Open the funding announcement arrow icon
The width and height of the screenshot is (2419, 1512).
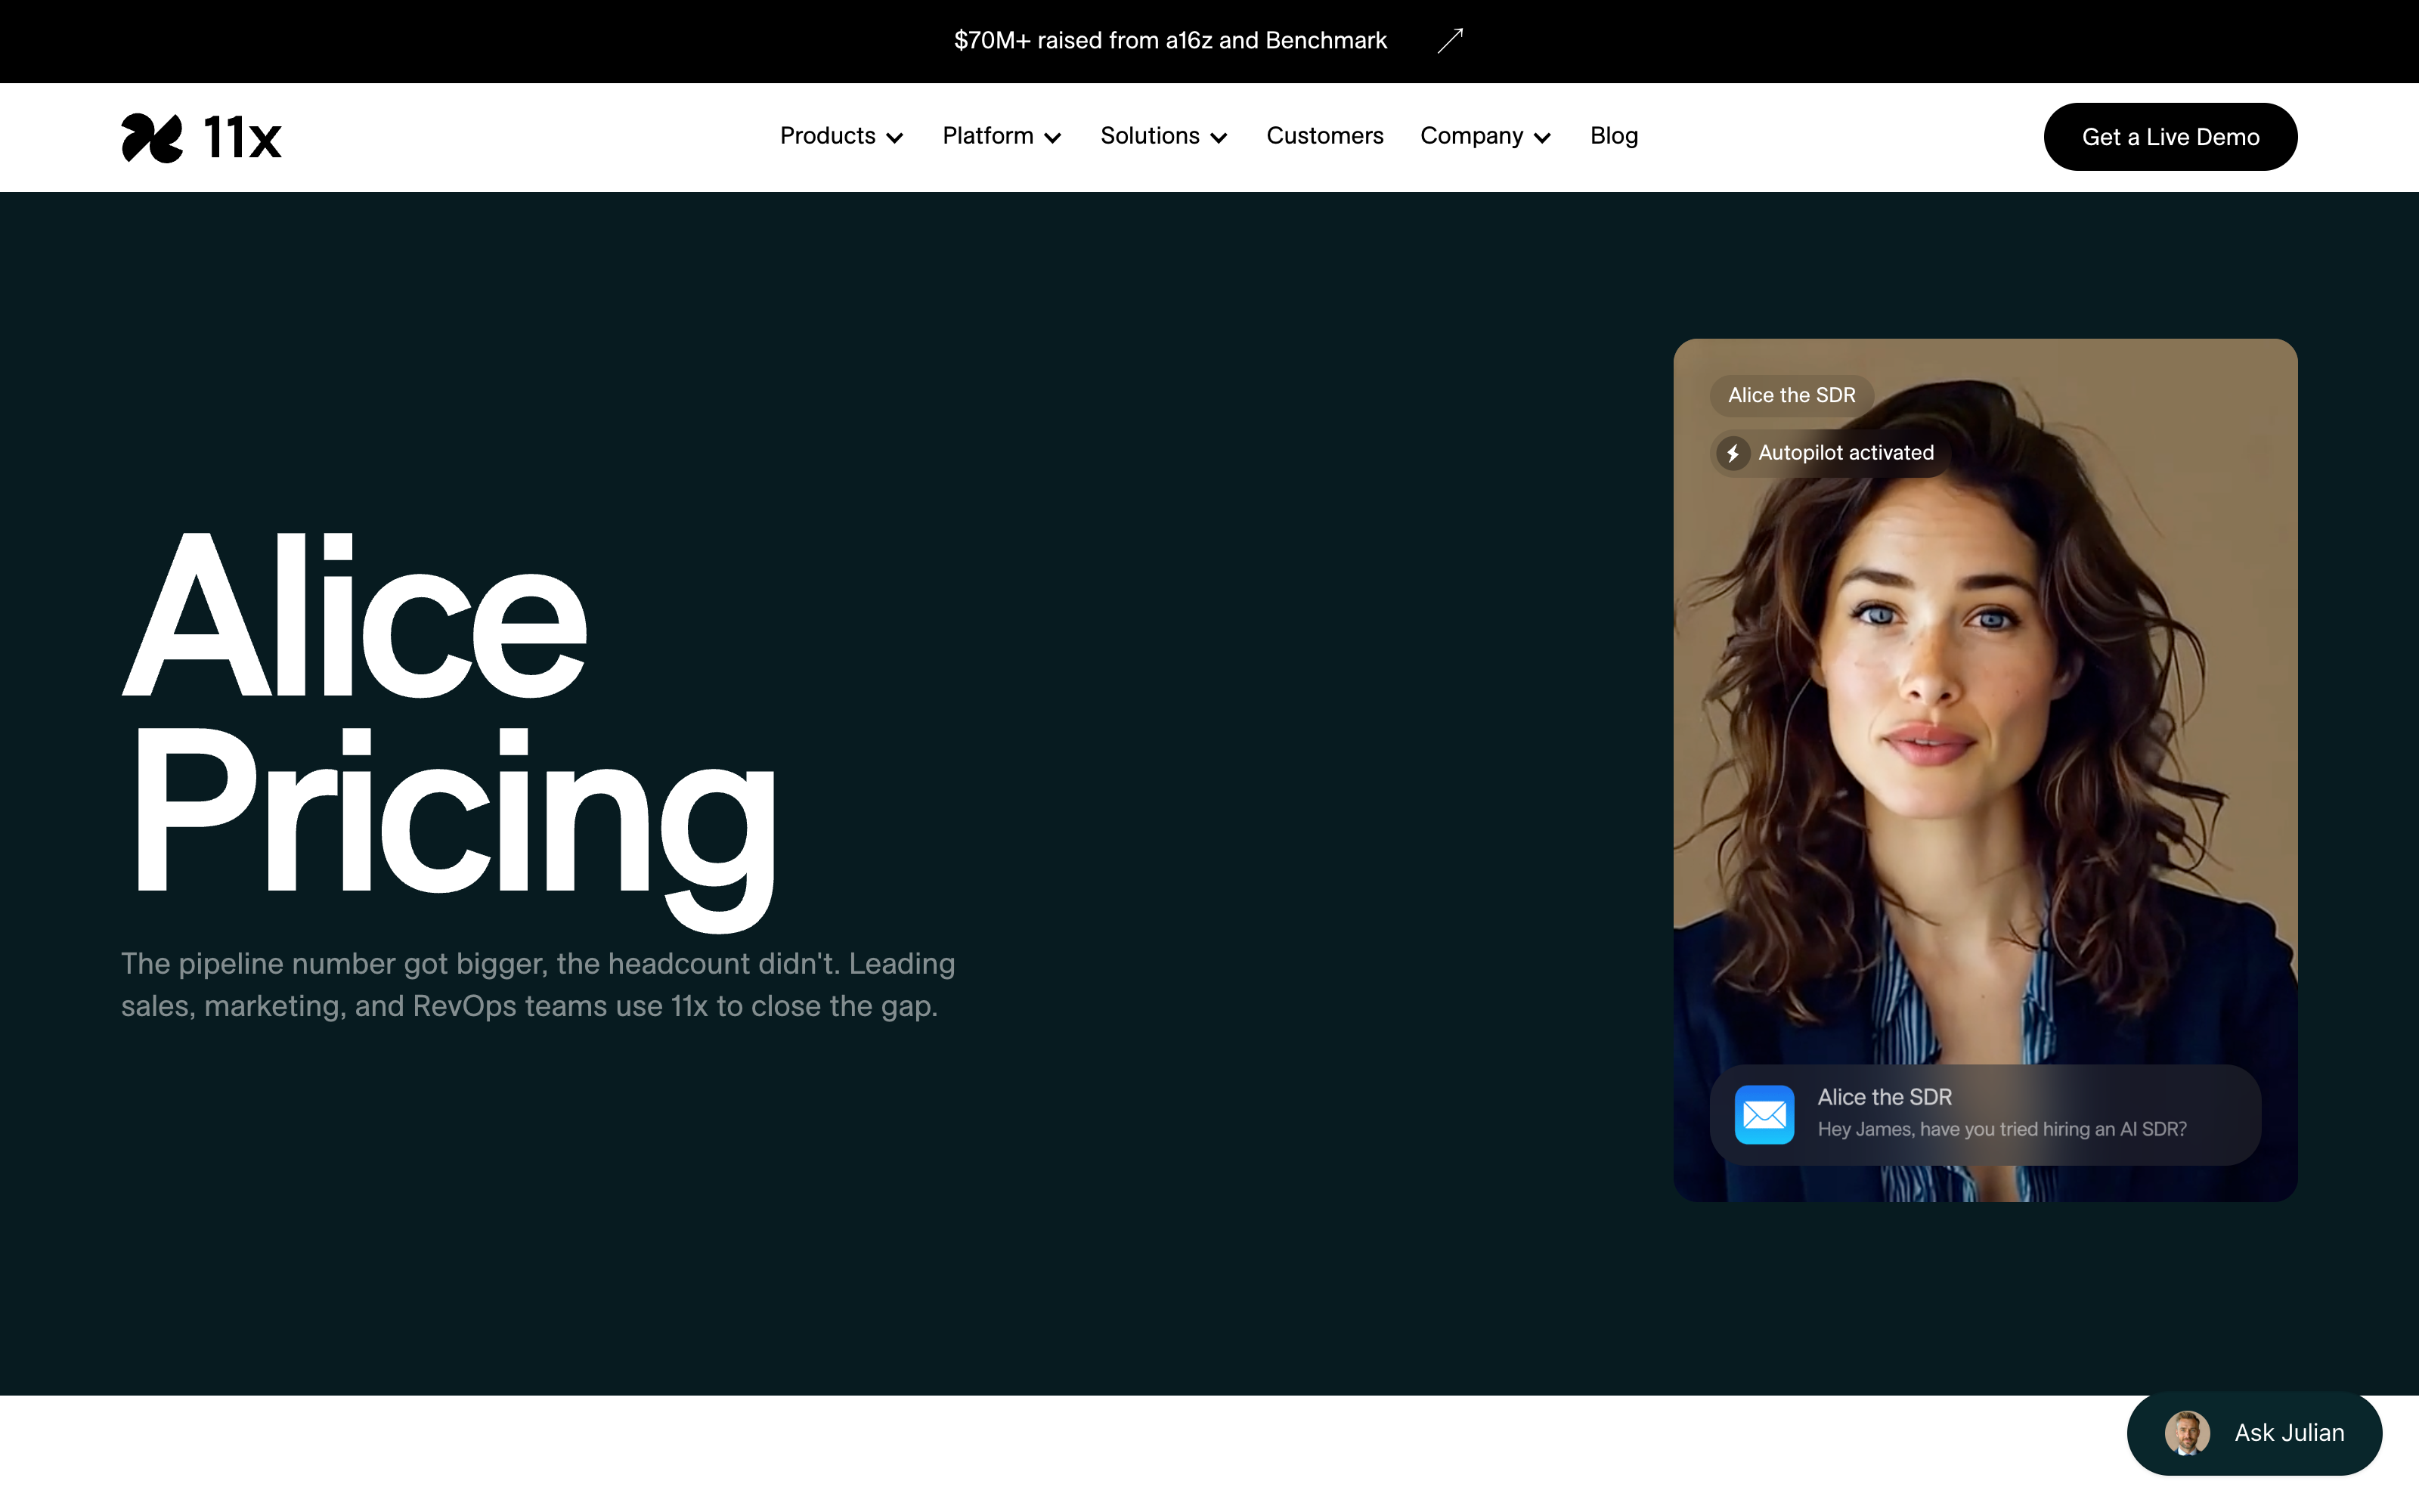(x=1451, y=40)
